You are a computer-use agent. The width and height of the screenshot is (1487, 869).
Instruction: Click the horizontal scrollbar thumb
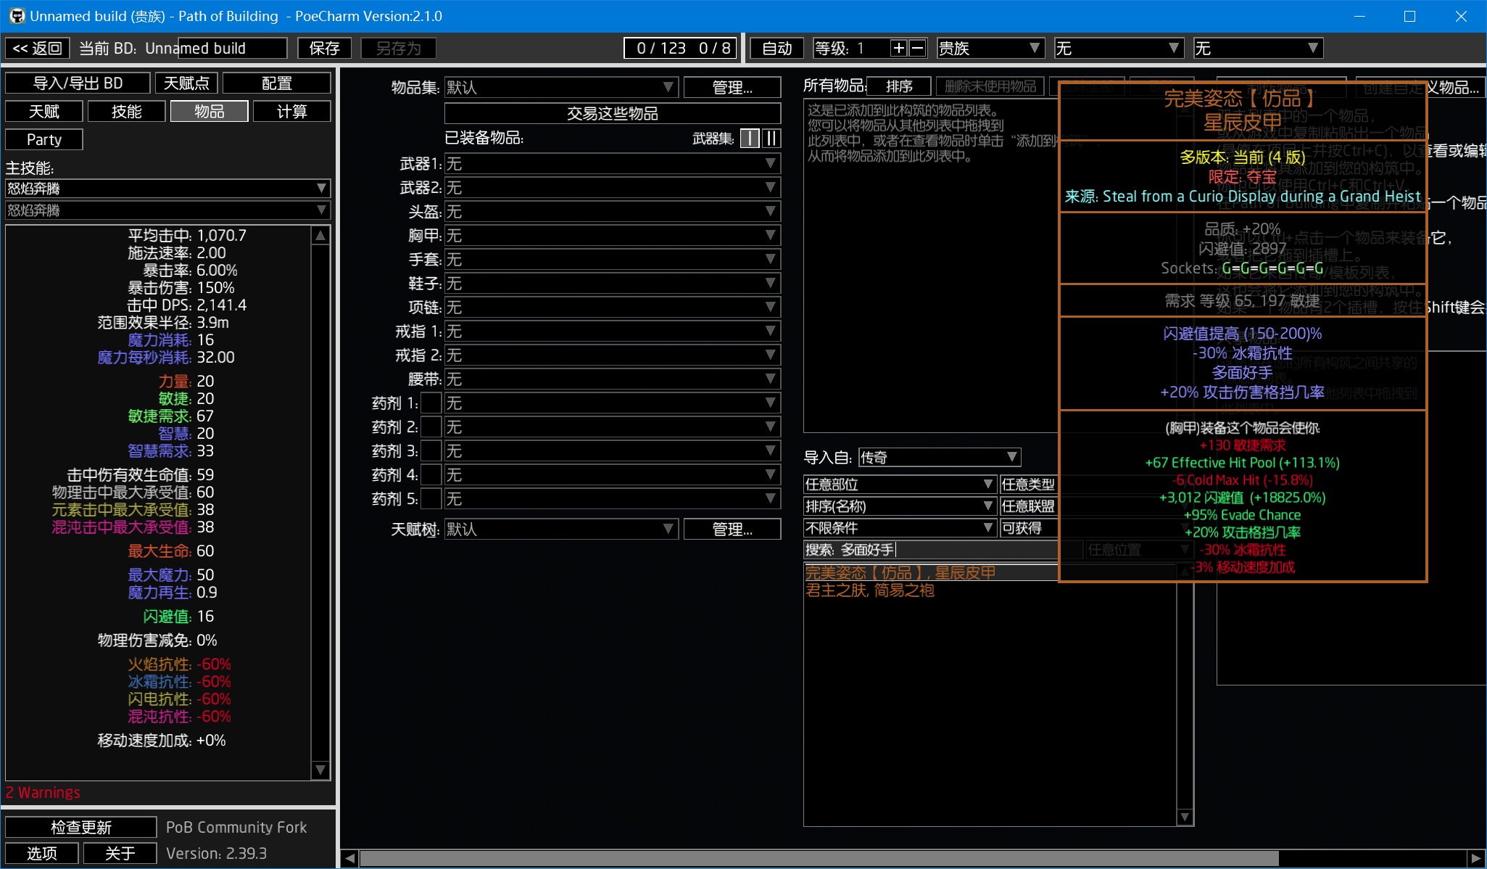819,859
